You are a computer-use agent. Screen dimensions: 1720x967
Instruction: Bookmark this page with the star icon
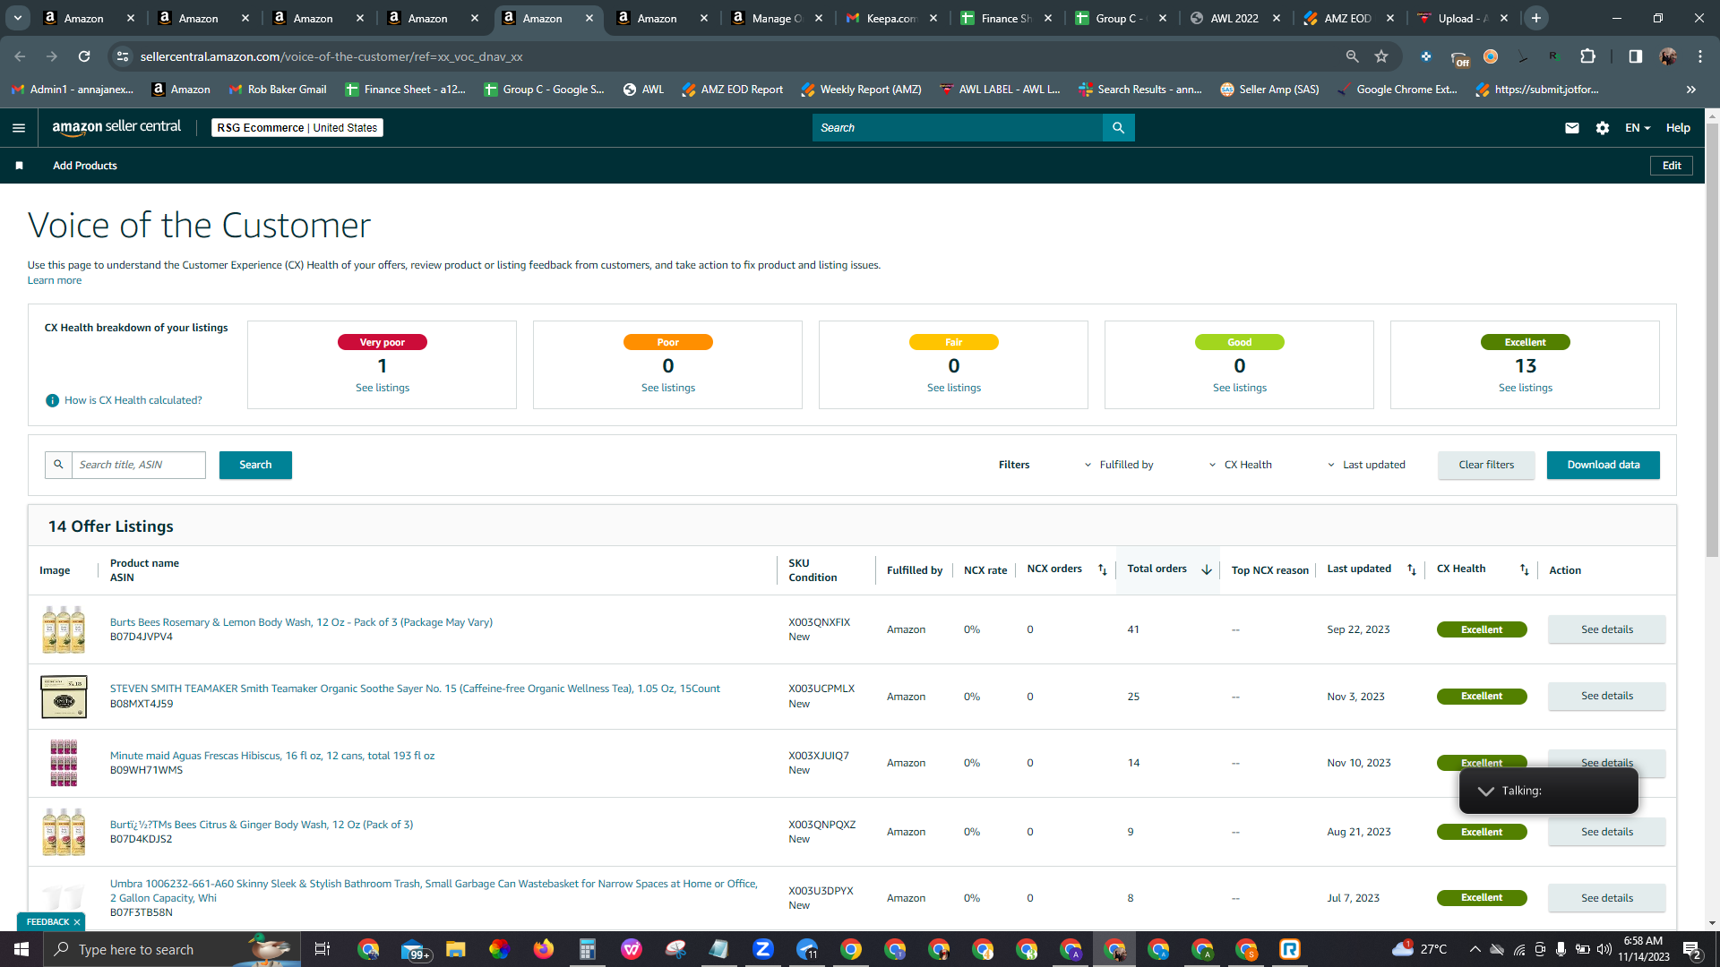[x=1381, y=56]
